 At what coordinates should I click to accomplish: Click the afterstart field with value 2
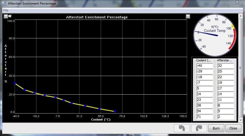(x=225, y=117)
